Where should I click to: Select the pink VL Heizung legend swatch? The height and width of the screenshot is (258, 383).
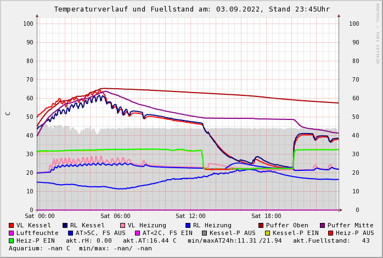[x=122, y=225]
